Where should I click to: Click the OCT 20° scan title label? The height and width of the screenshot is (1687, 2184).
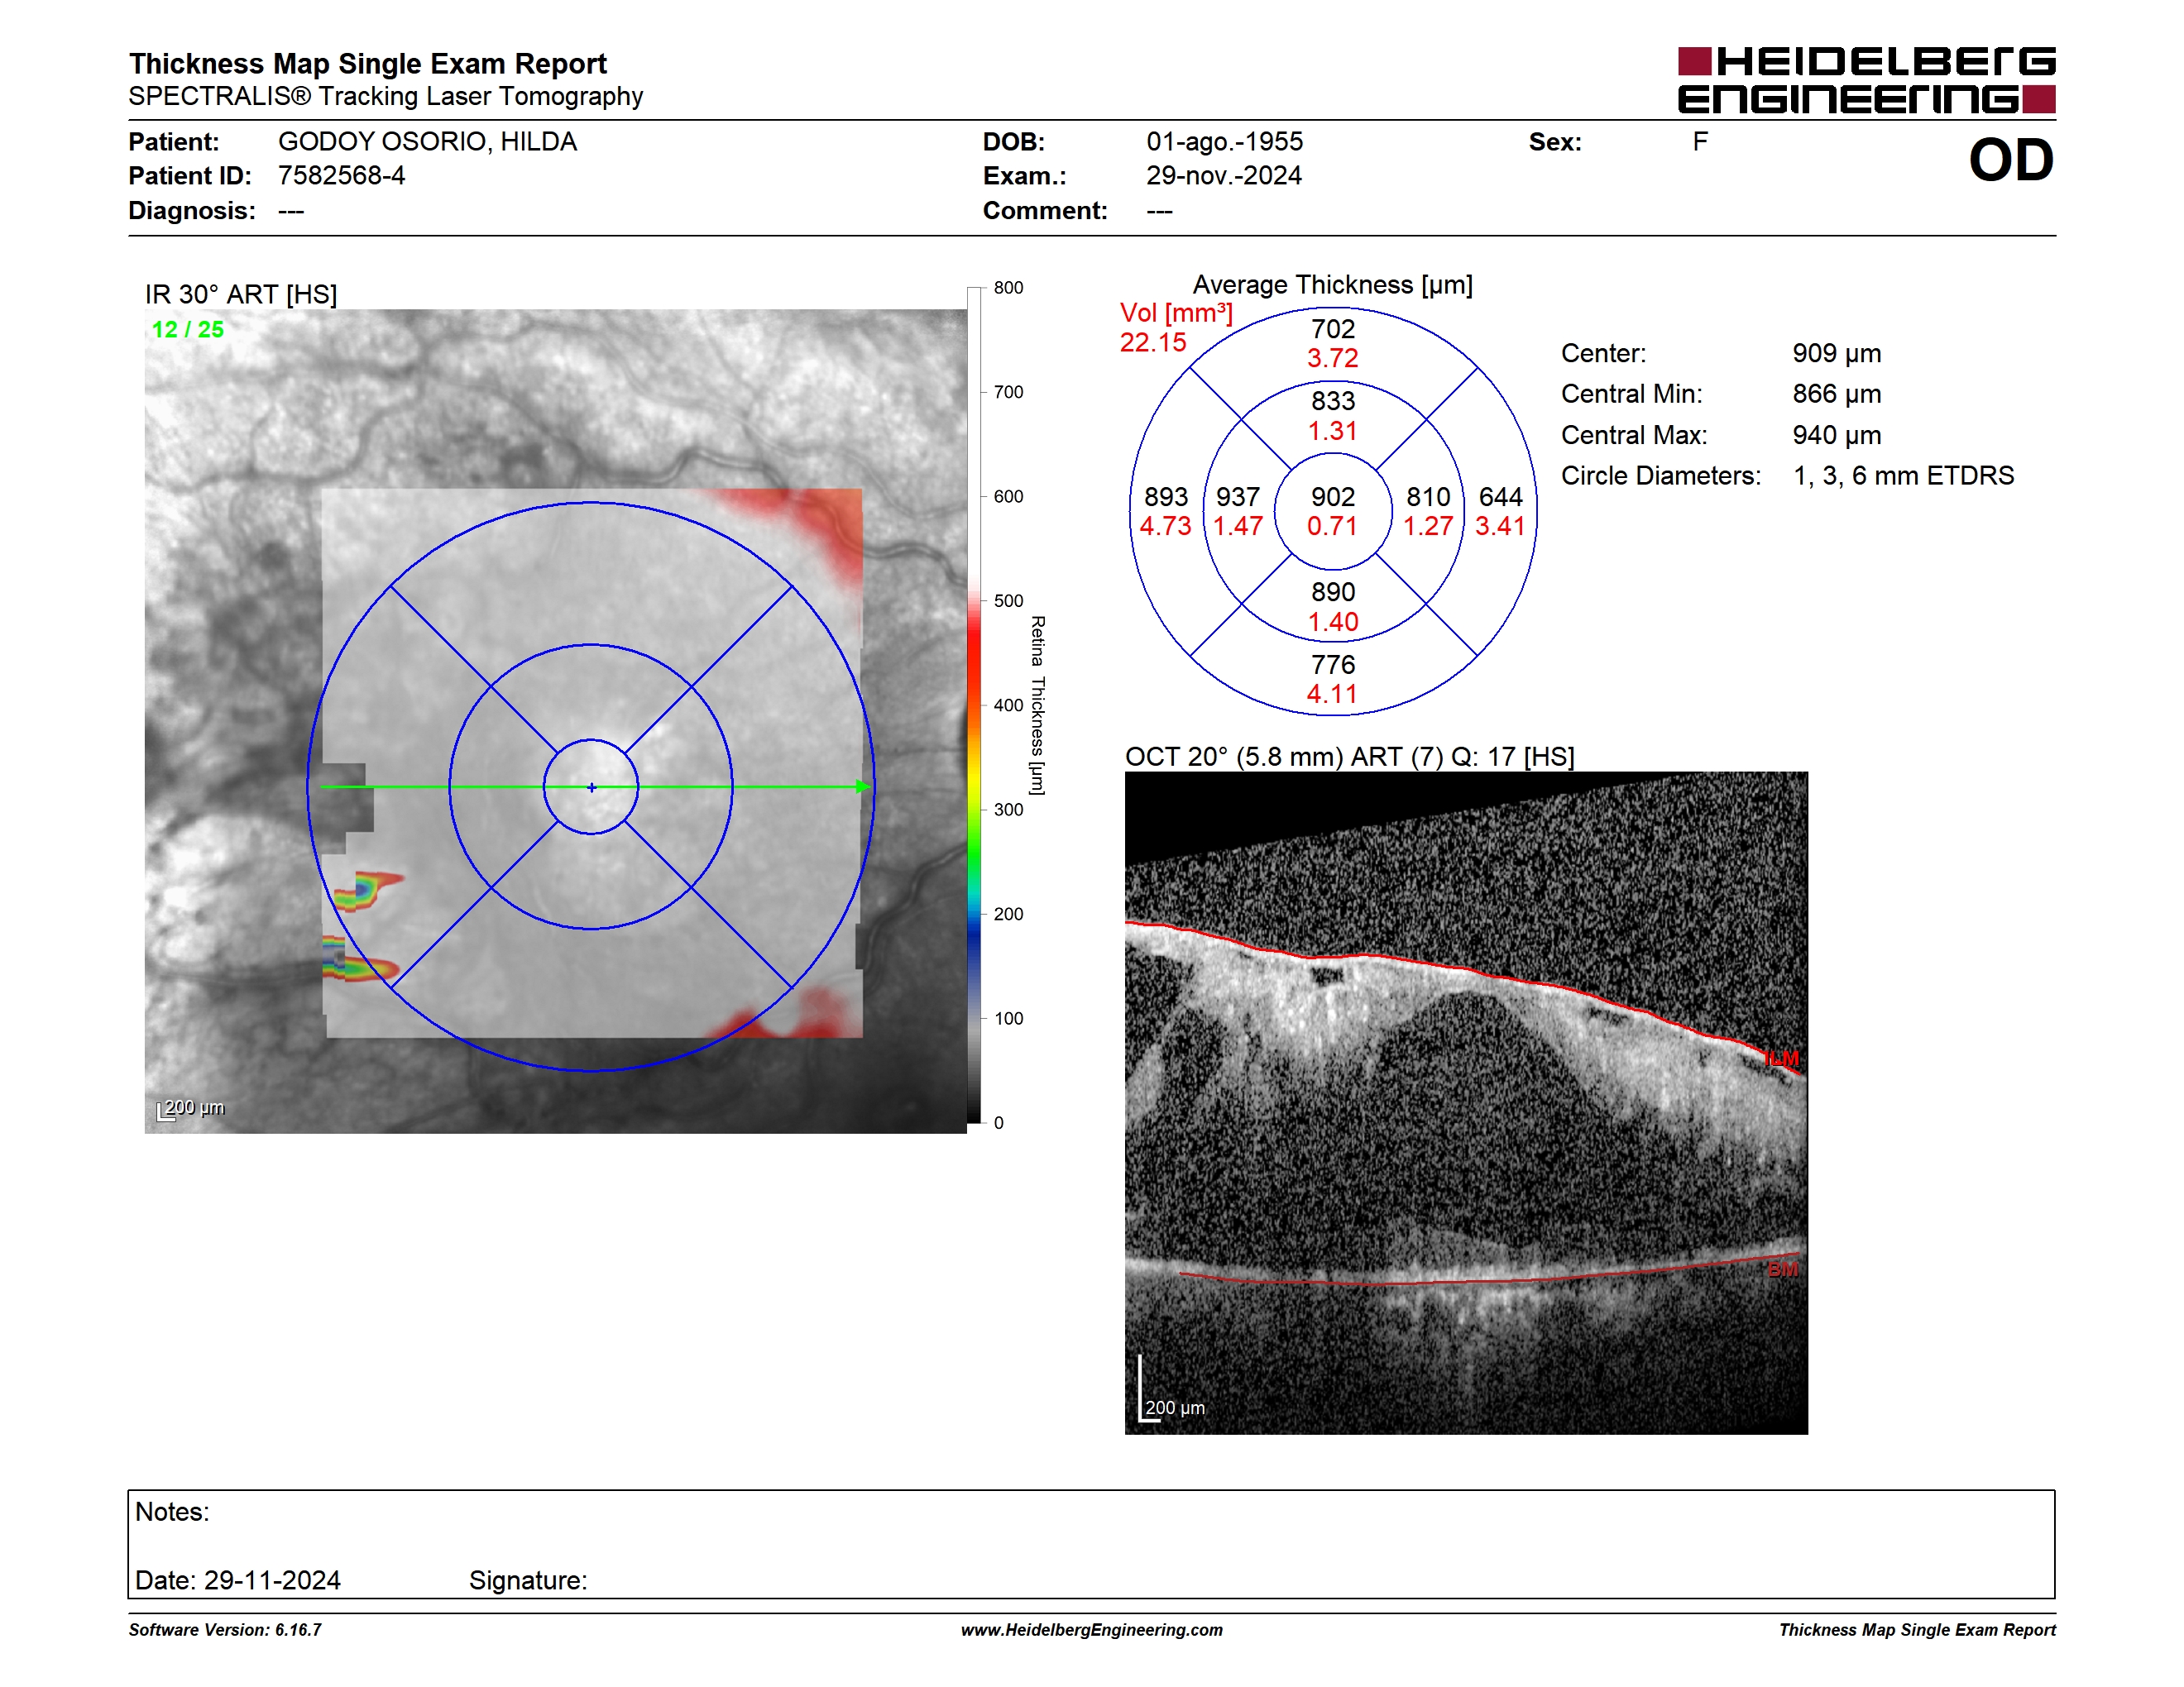coord(1349,757)
